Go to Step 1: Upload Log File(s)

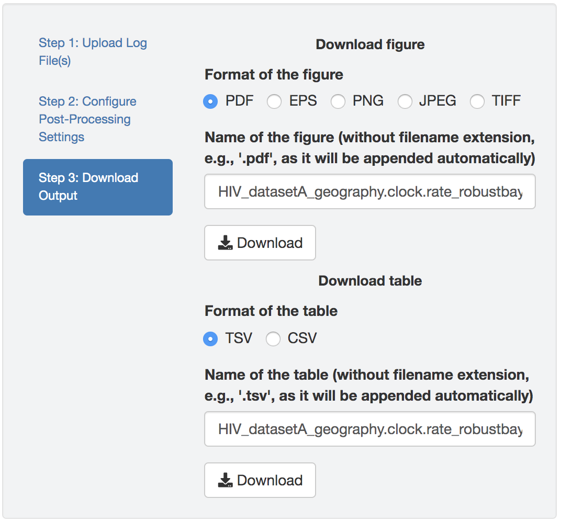[x=93, y=52]
